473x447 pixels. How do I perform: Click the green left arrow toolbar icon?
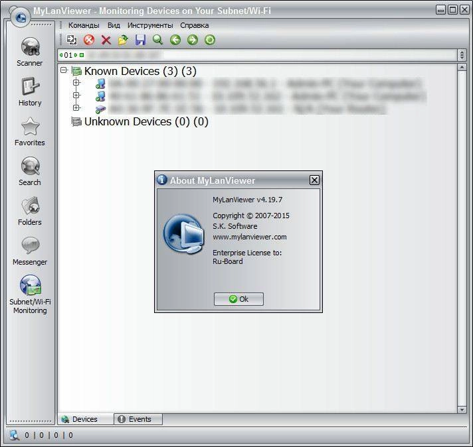(x=175, y=40)
